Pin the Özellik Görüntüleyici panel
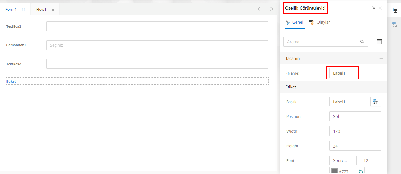401x174 pixels. (x=373, y=8)
